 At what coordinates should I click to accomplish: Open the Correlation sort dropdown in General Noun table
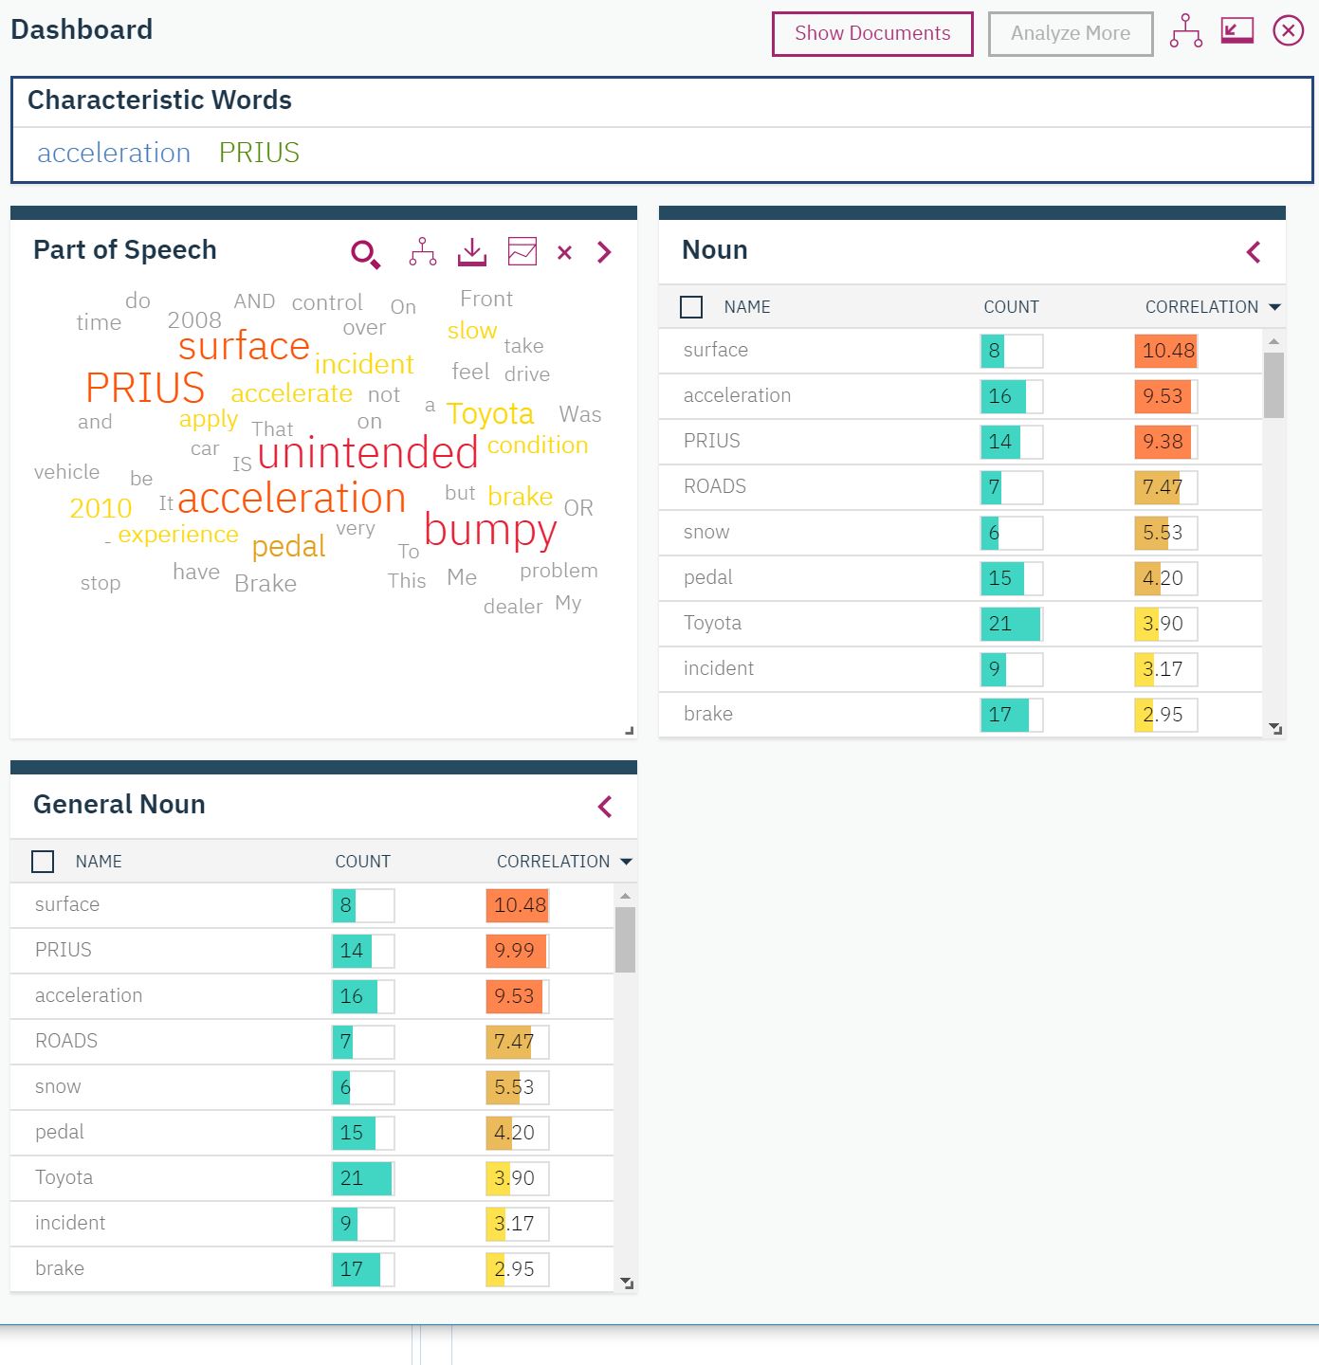(626, 862)
